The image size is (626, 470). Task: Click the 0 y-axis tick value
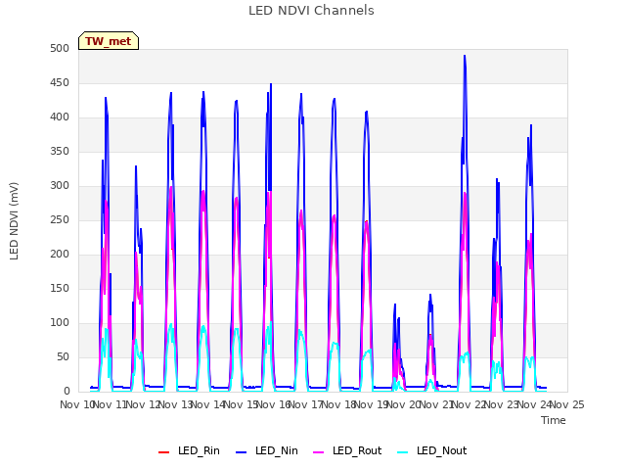[67, 392]
